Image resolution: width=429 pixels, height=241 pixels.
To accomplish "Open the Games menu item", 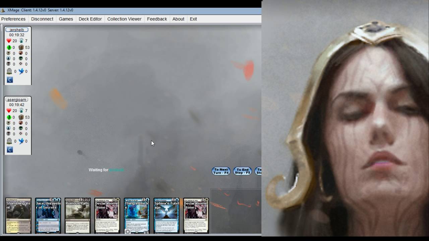I will (66, 19).
